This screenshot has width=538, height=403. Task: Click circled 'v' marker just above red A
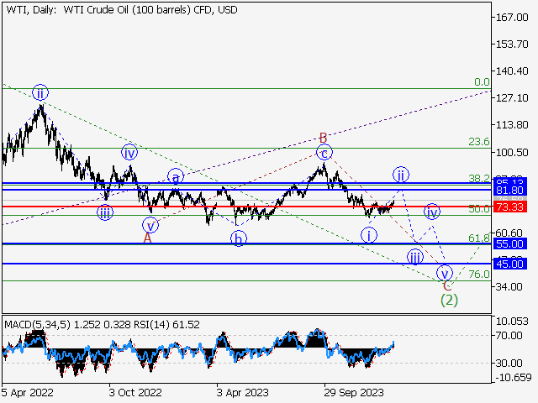150,226
